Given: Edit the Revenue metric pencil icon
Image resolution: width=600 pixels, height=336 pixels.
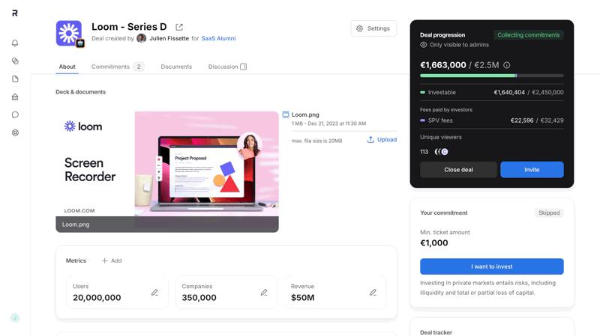Looking at the screenshot, I should [373, 293].
